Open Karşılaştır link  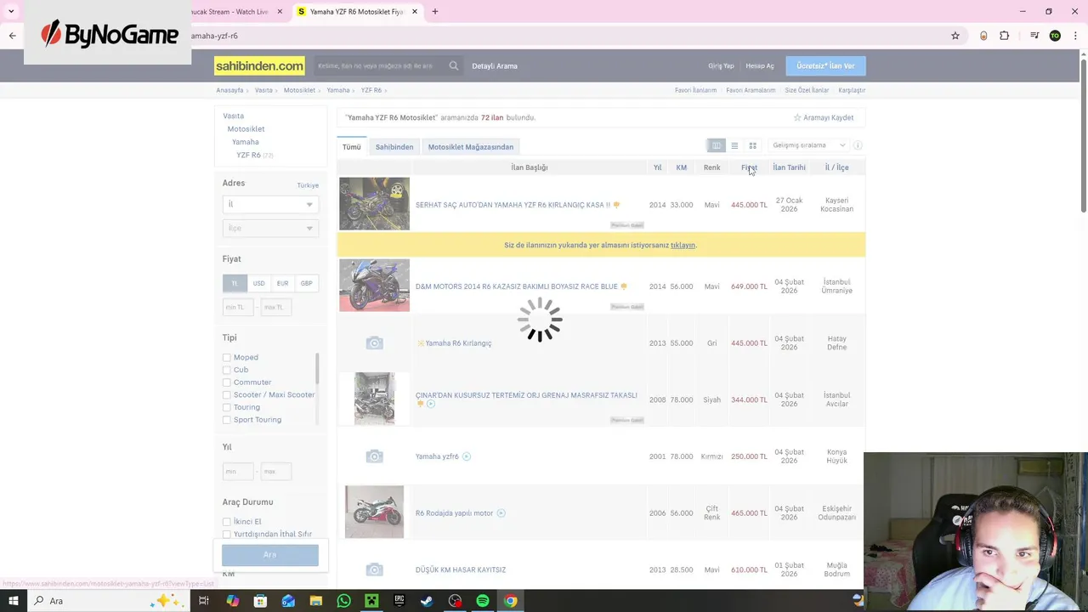coord(852,90)
